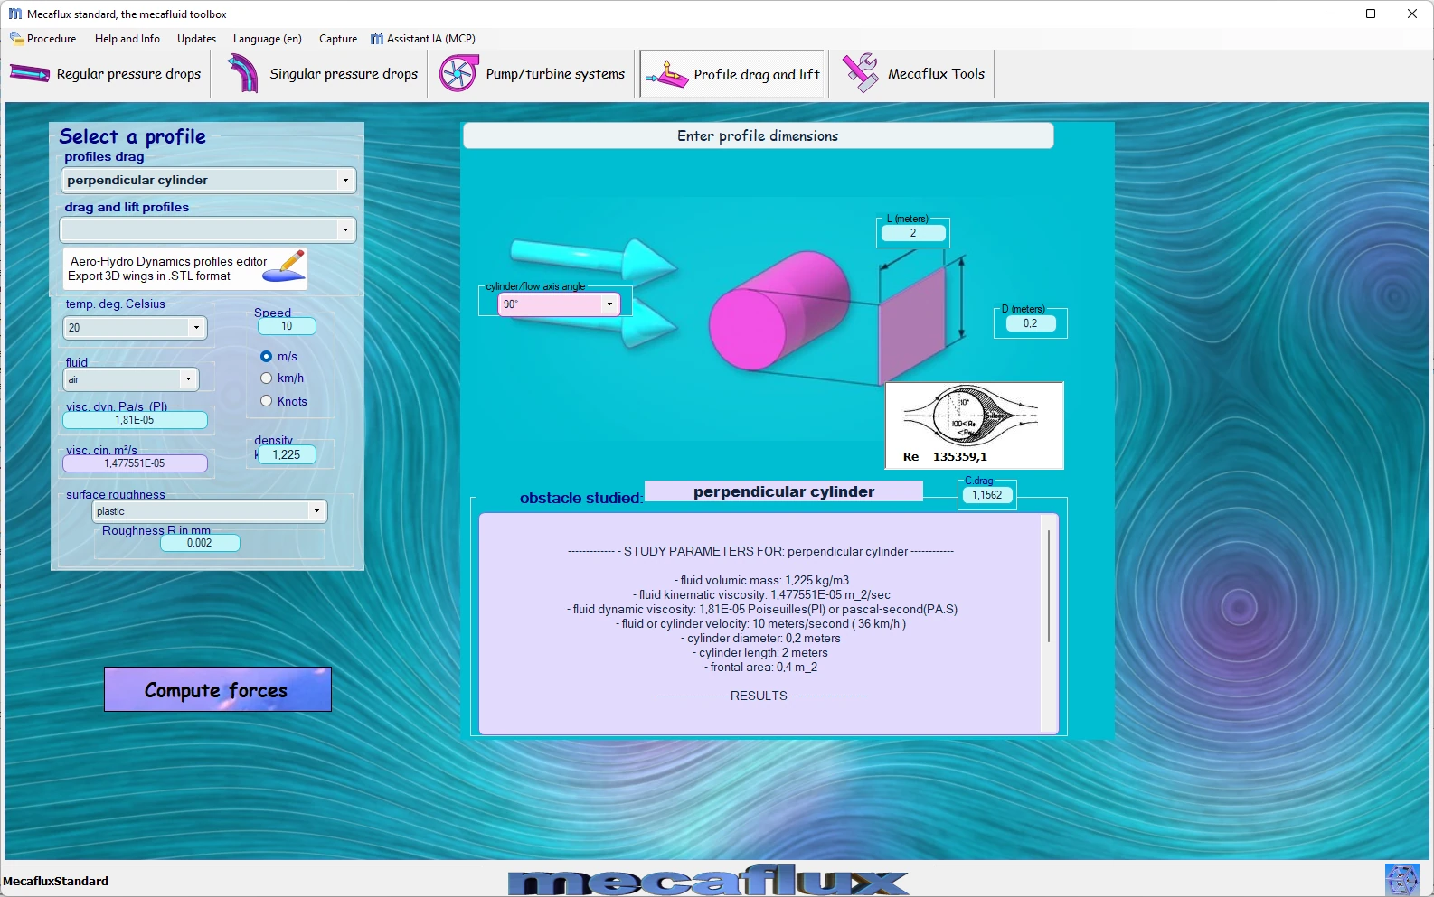Click the Singular pressure drops elbow icon

[x=242, y=73]
